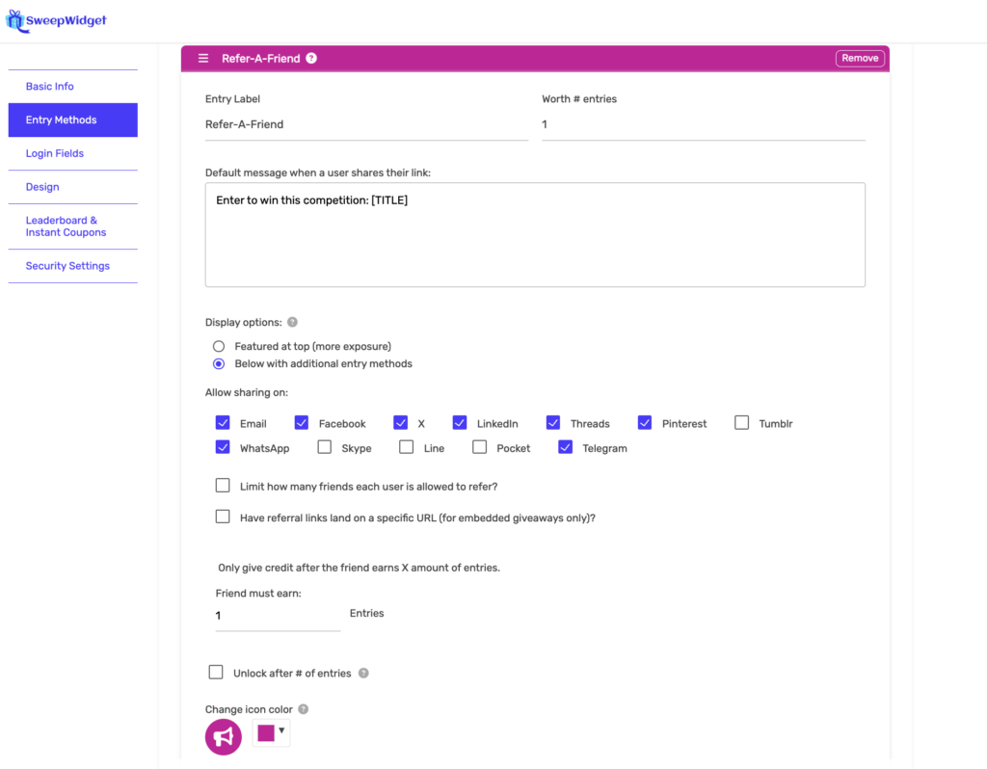Click help icon beside Change icon color
The width and height of the screenshot is (987, 769).
[x=304, y=709]
